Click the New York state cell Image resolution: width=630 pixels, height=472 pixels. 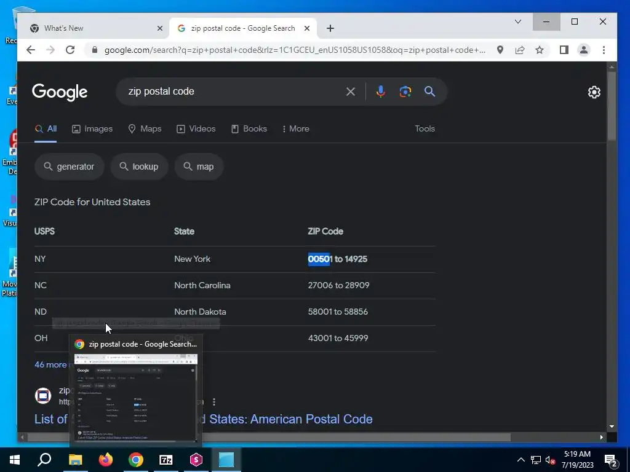coord(192,259)
